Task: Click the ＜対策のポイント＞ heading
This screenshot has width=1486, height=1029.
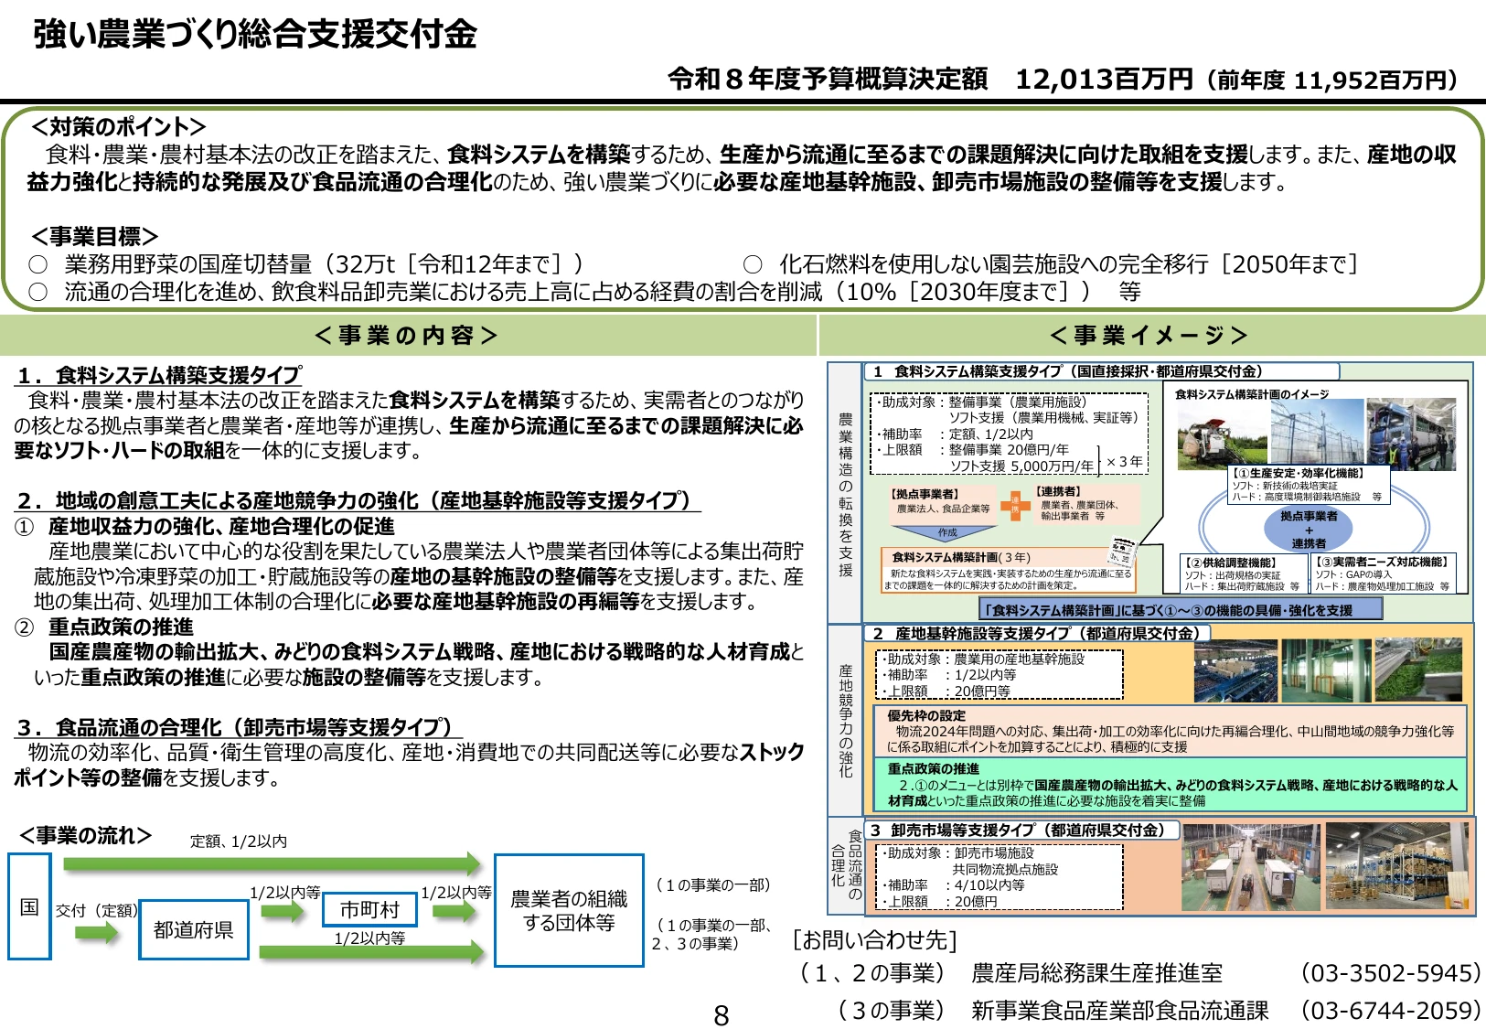Action: click(119, 126)
